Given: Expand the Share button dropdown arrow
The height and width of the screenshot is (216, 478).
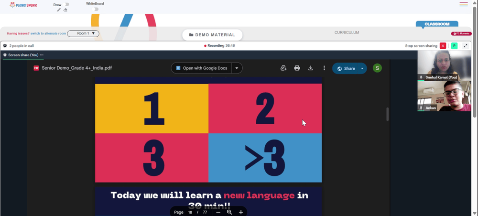Looking at the screenshot, I should [362, 68].
